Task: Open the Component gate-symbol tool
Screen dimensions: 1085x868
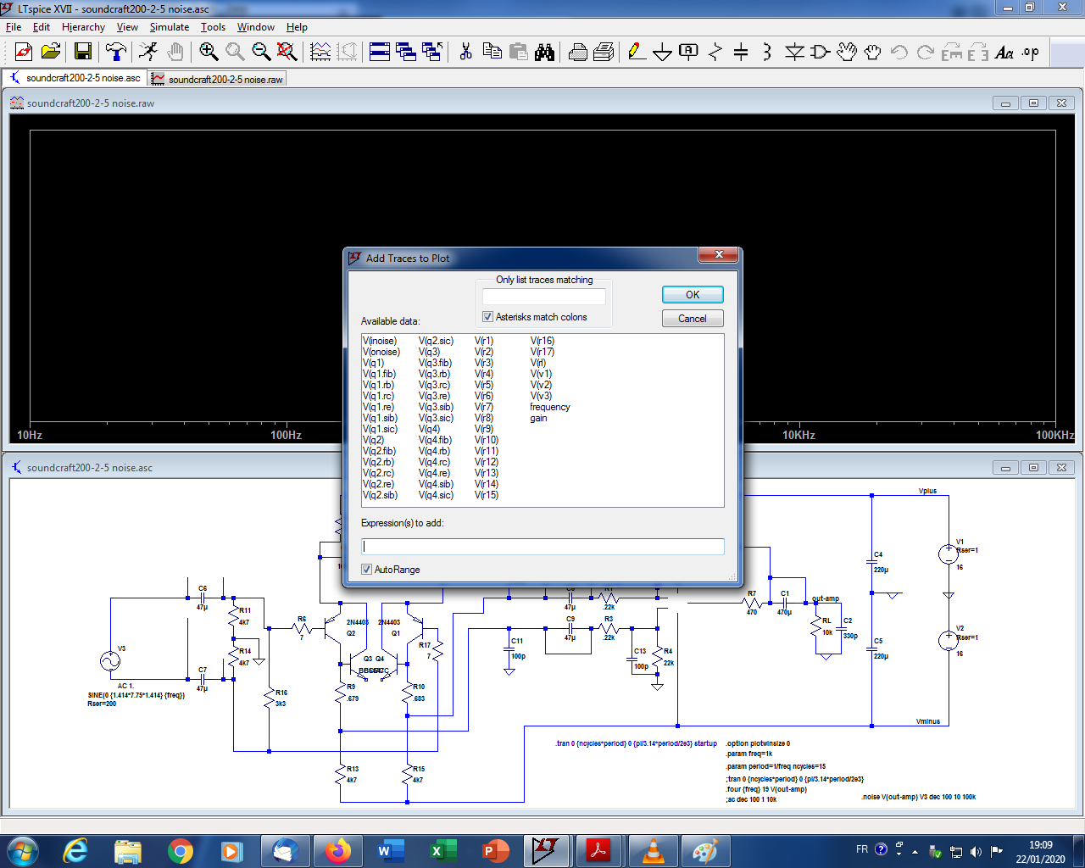Action: click(x=820, y=53)
